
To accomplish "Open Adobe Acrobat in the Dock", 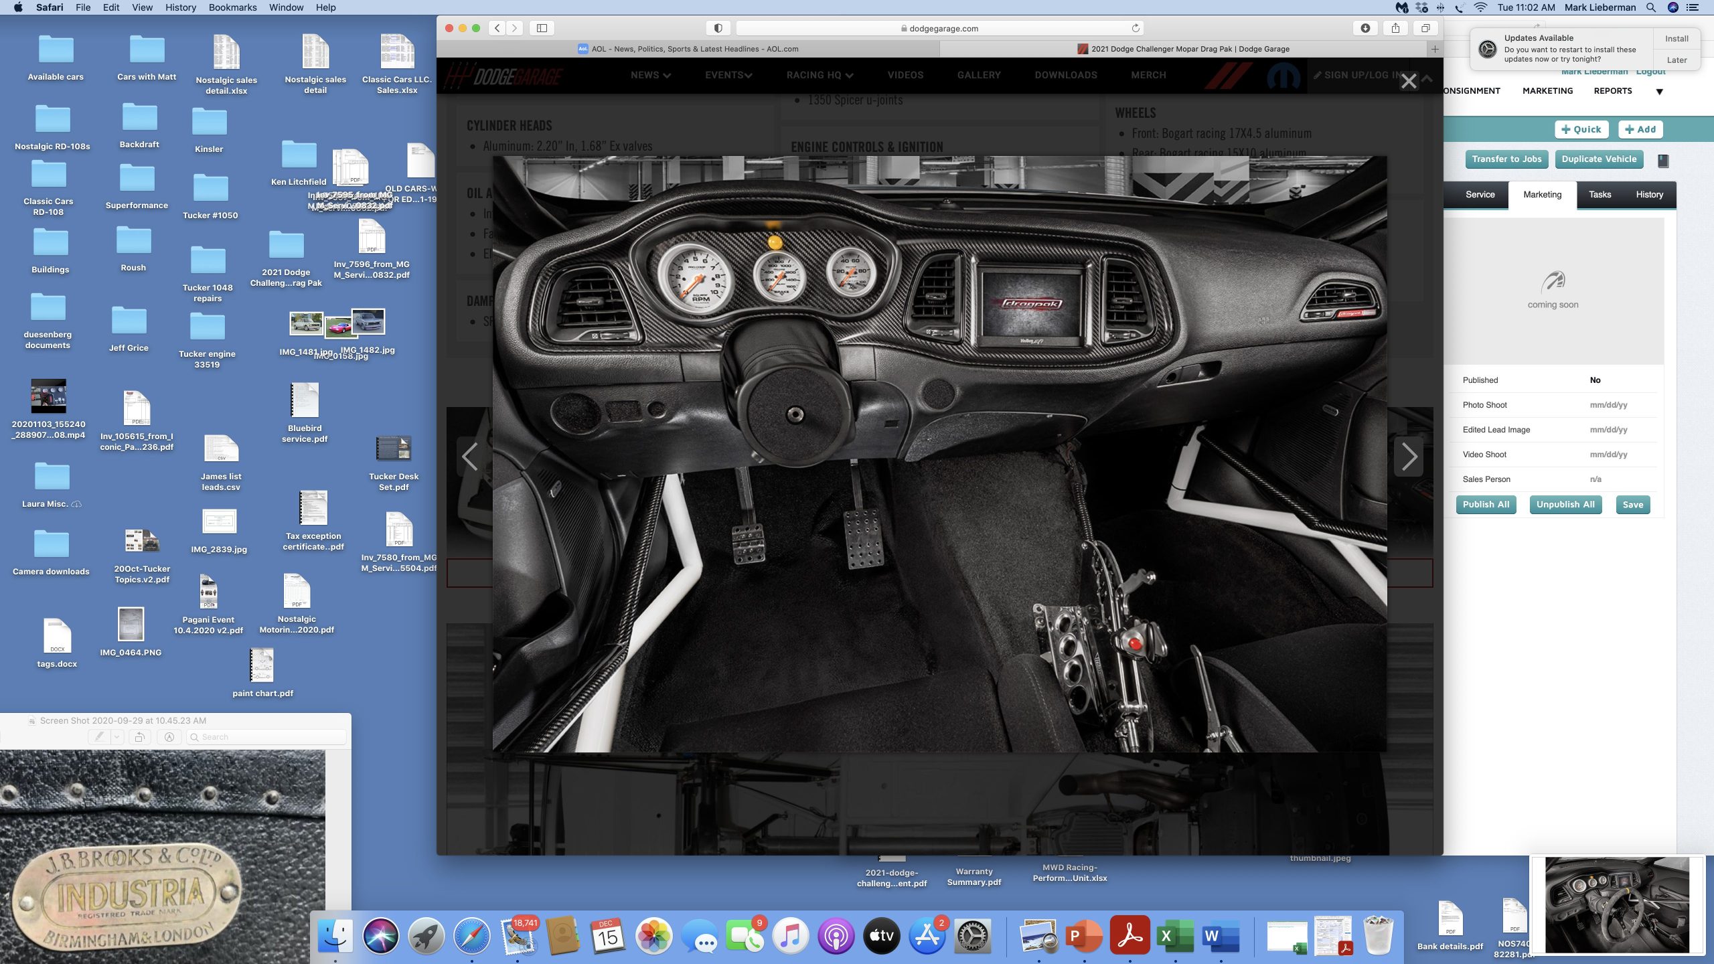I will tap(1130, 936).
